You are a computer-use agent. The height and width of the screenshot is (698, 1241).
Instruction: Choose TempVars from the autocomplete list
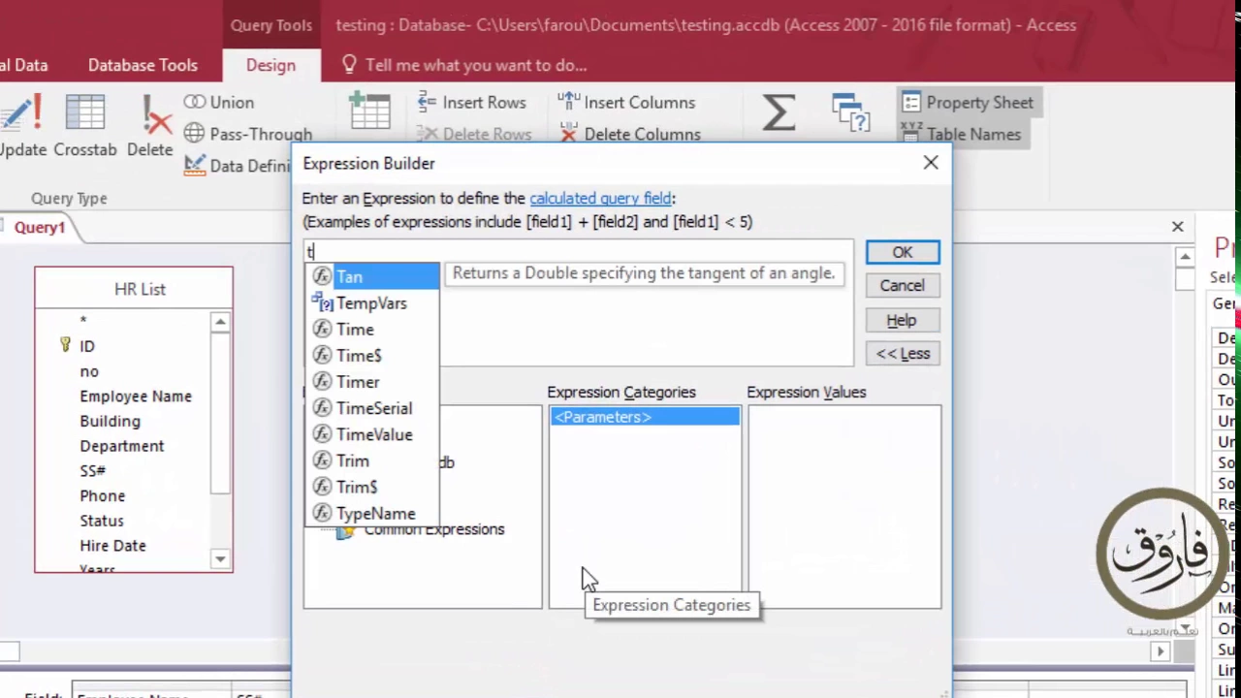[374, 303]
